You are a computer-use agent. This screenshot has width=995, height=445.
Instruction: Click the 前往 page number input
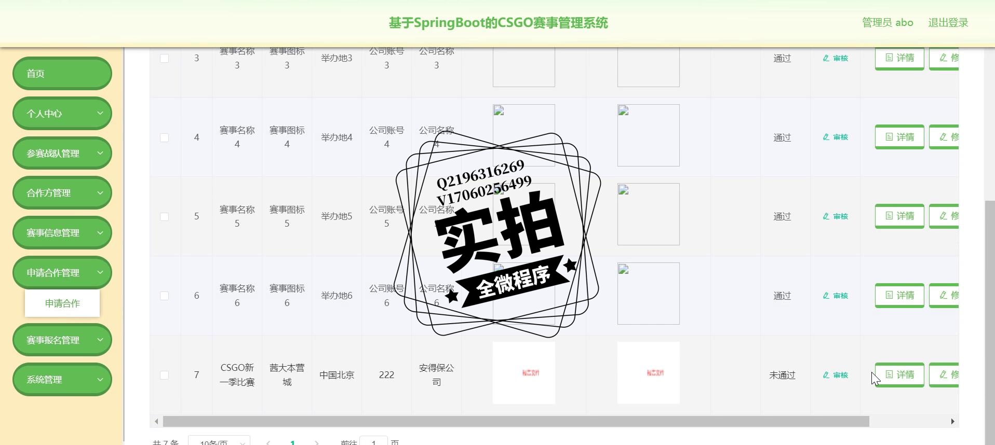[373, 441]
